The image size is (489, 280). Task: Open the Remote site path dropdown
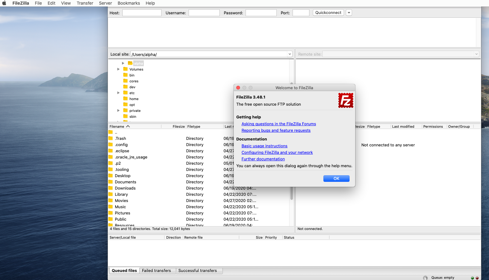tap(476, 54)
